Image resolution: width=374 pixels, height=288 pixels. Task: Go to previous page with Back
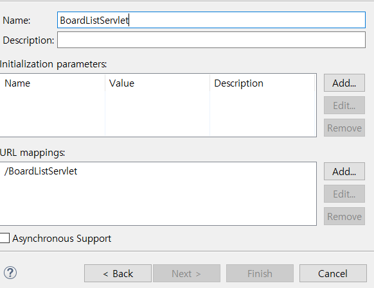[x=118, y=273]
